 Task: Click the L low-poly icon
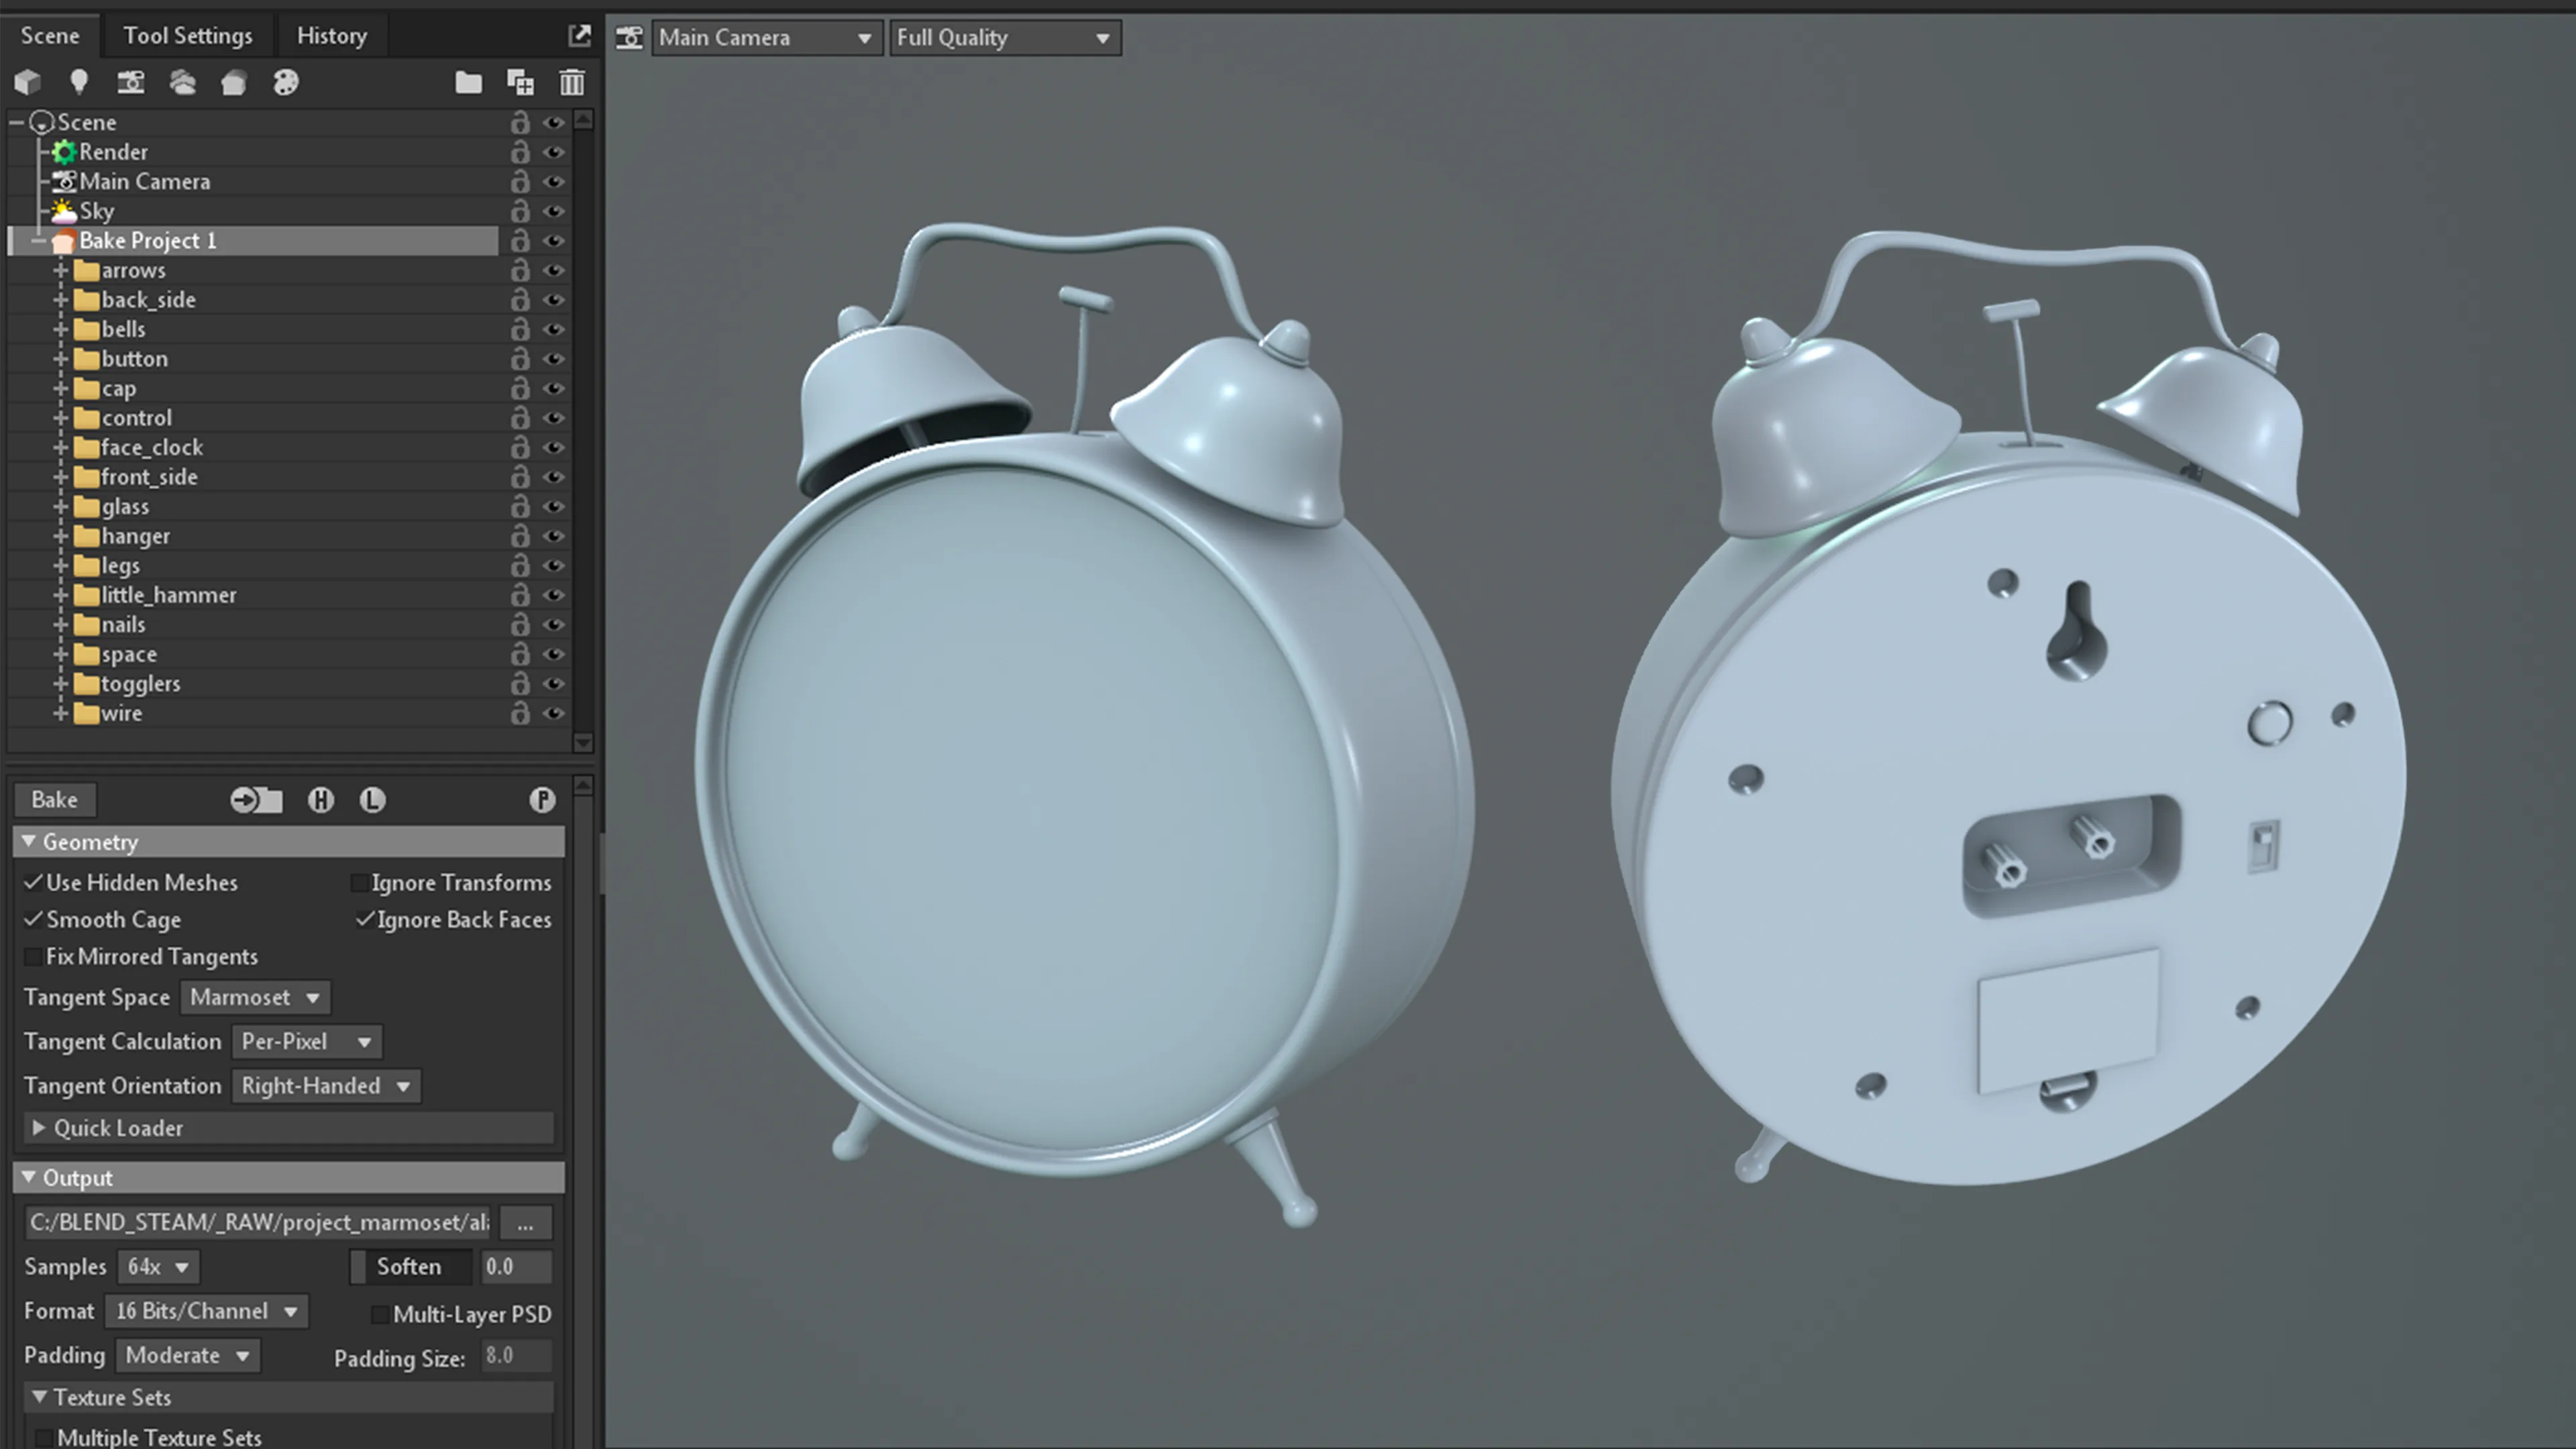click(x=373, y=800)
